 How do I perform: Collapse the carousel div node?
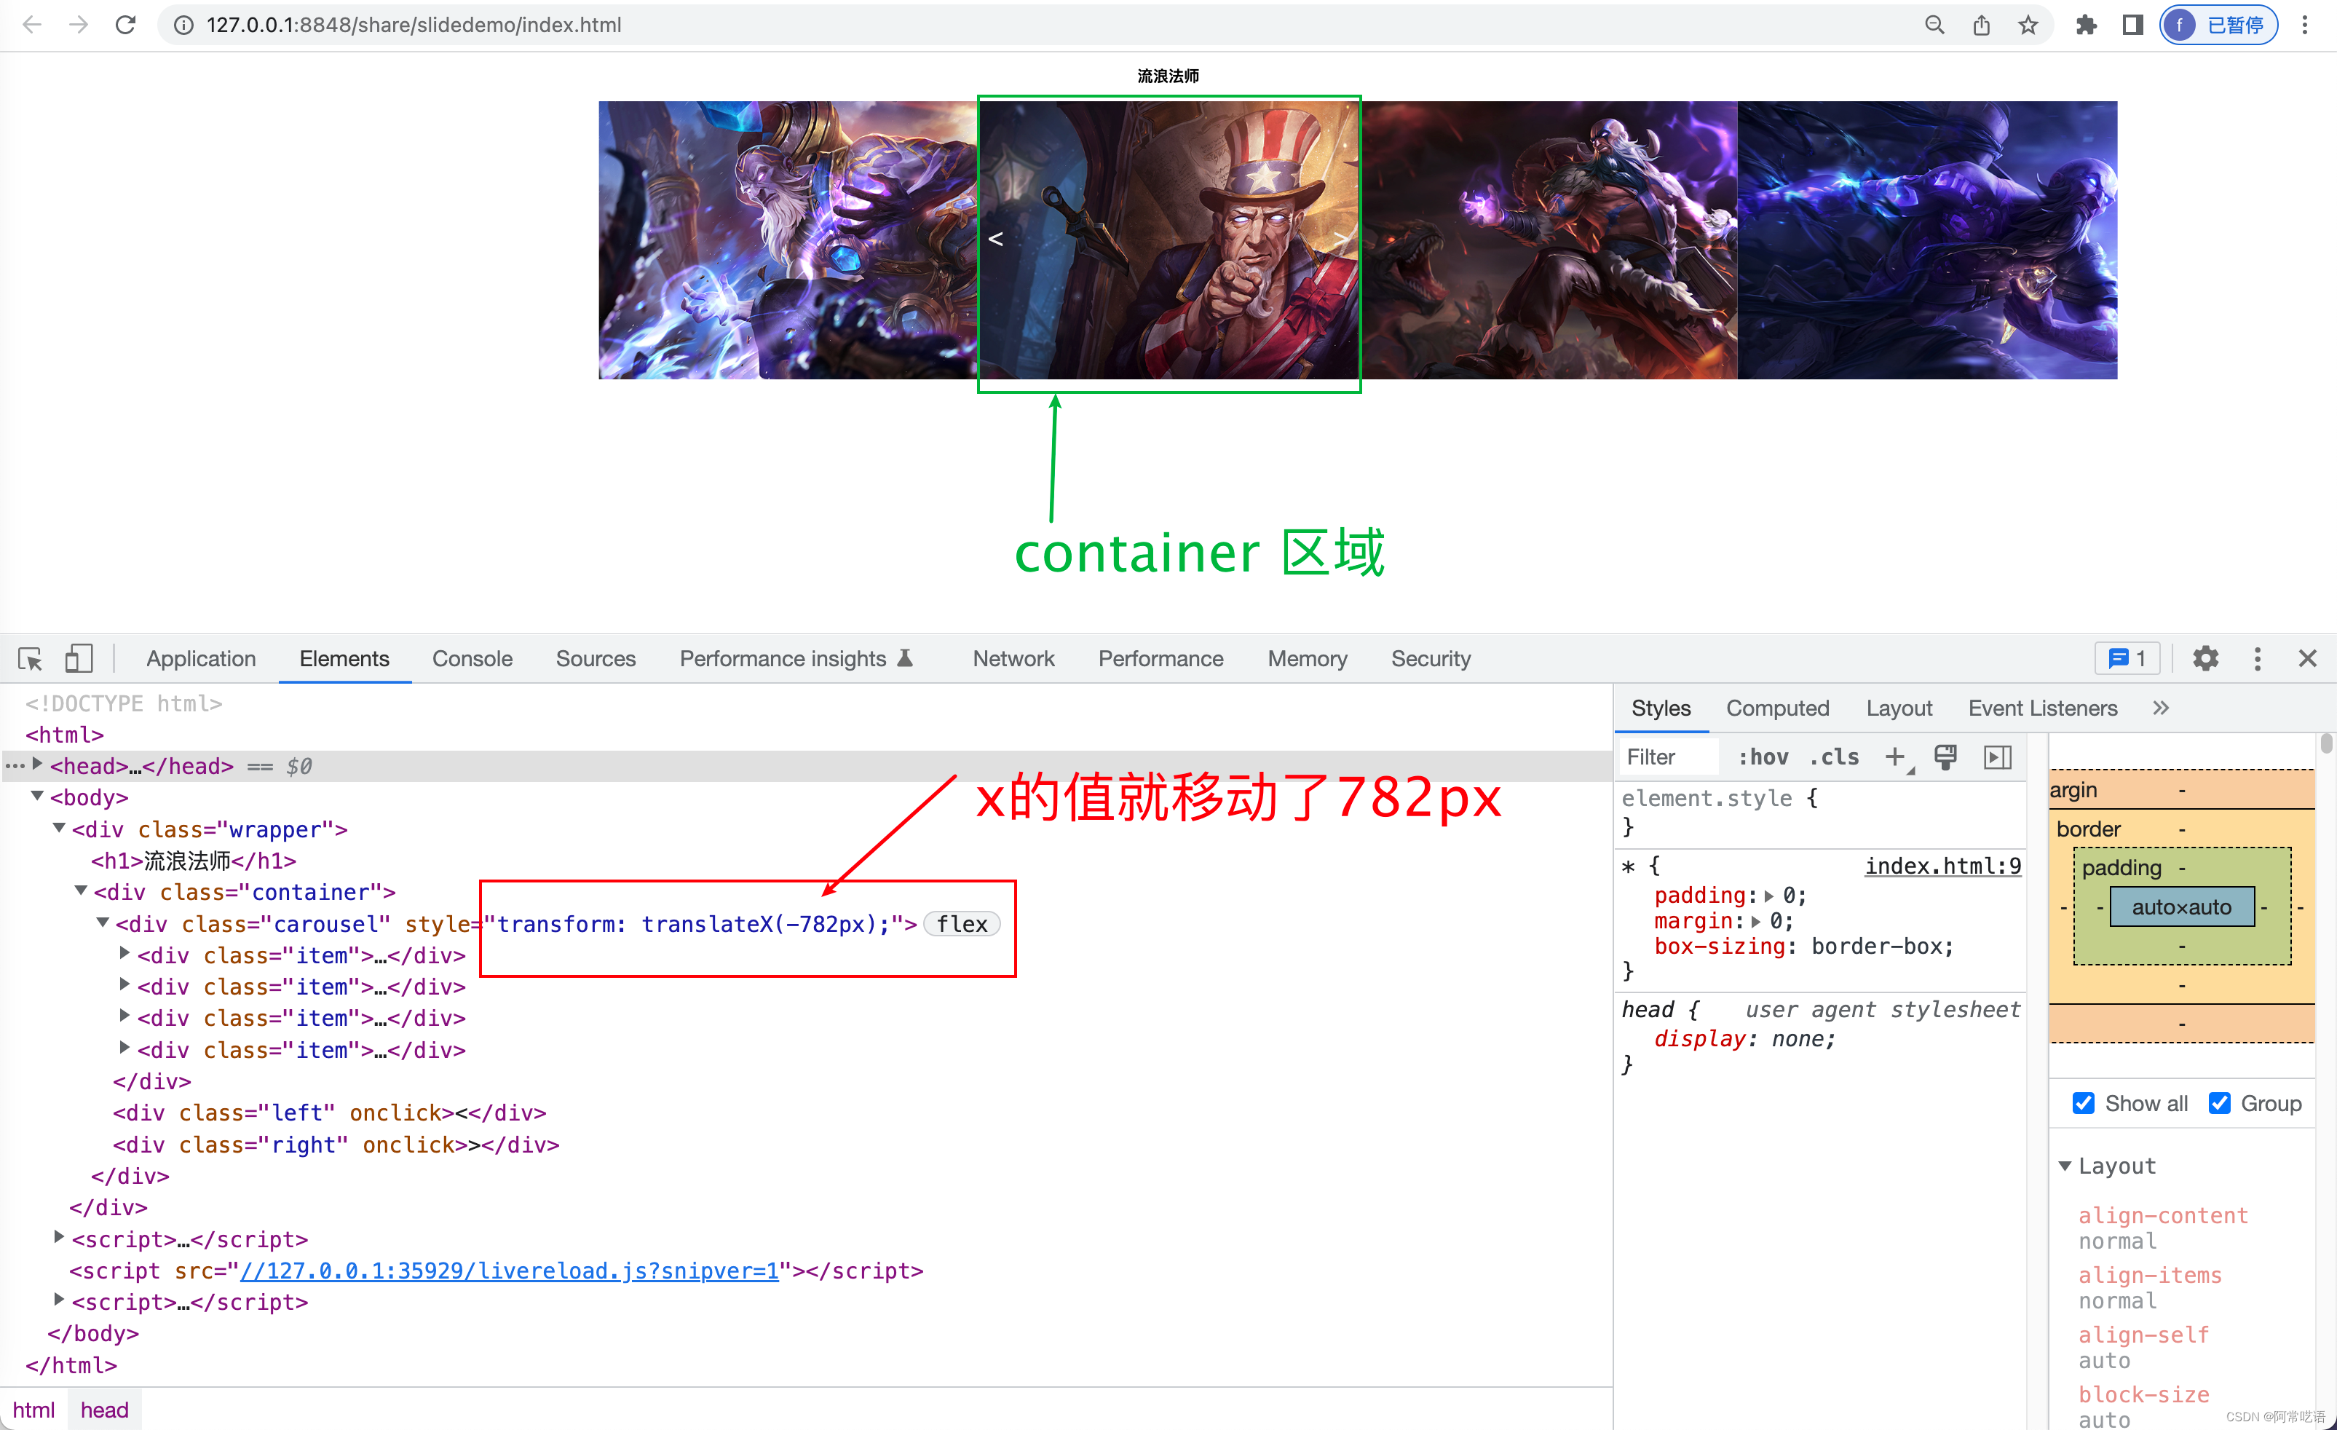point(103,923)
